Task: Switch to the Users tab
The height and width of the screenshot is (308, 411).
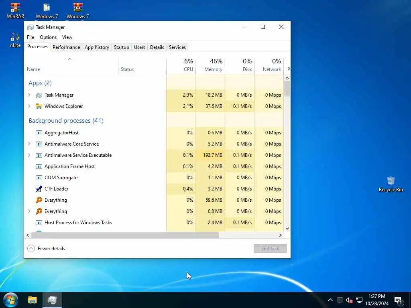Action: click(x=139, y=47)
